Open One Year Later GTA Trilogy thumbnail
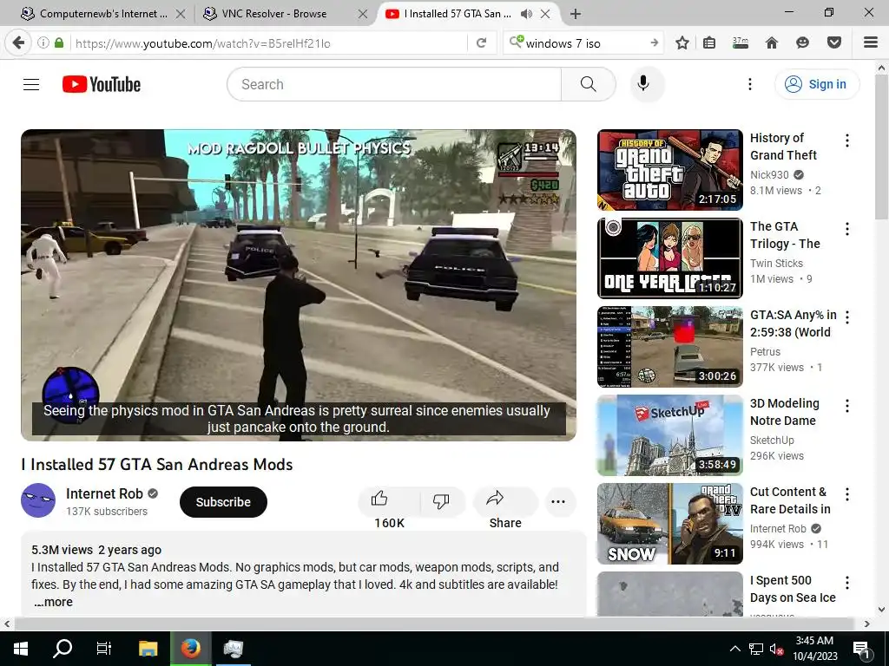Screen dimensions: 889x666 click(x=669, y=258)
